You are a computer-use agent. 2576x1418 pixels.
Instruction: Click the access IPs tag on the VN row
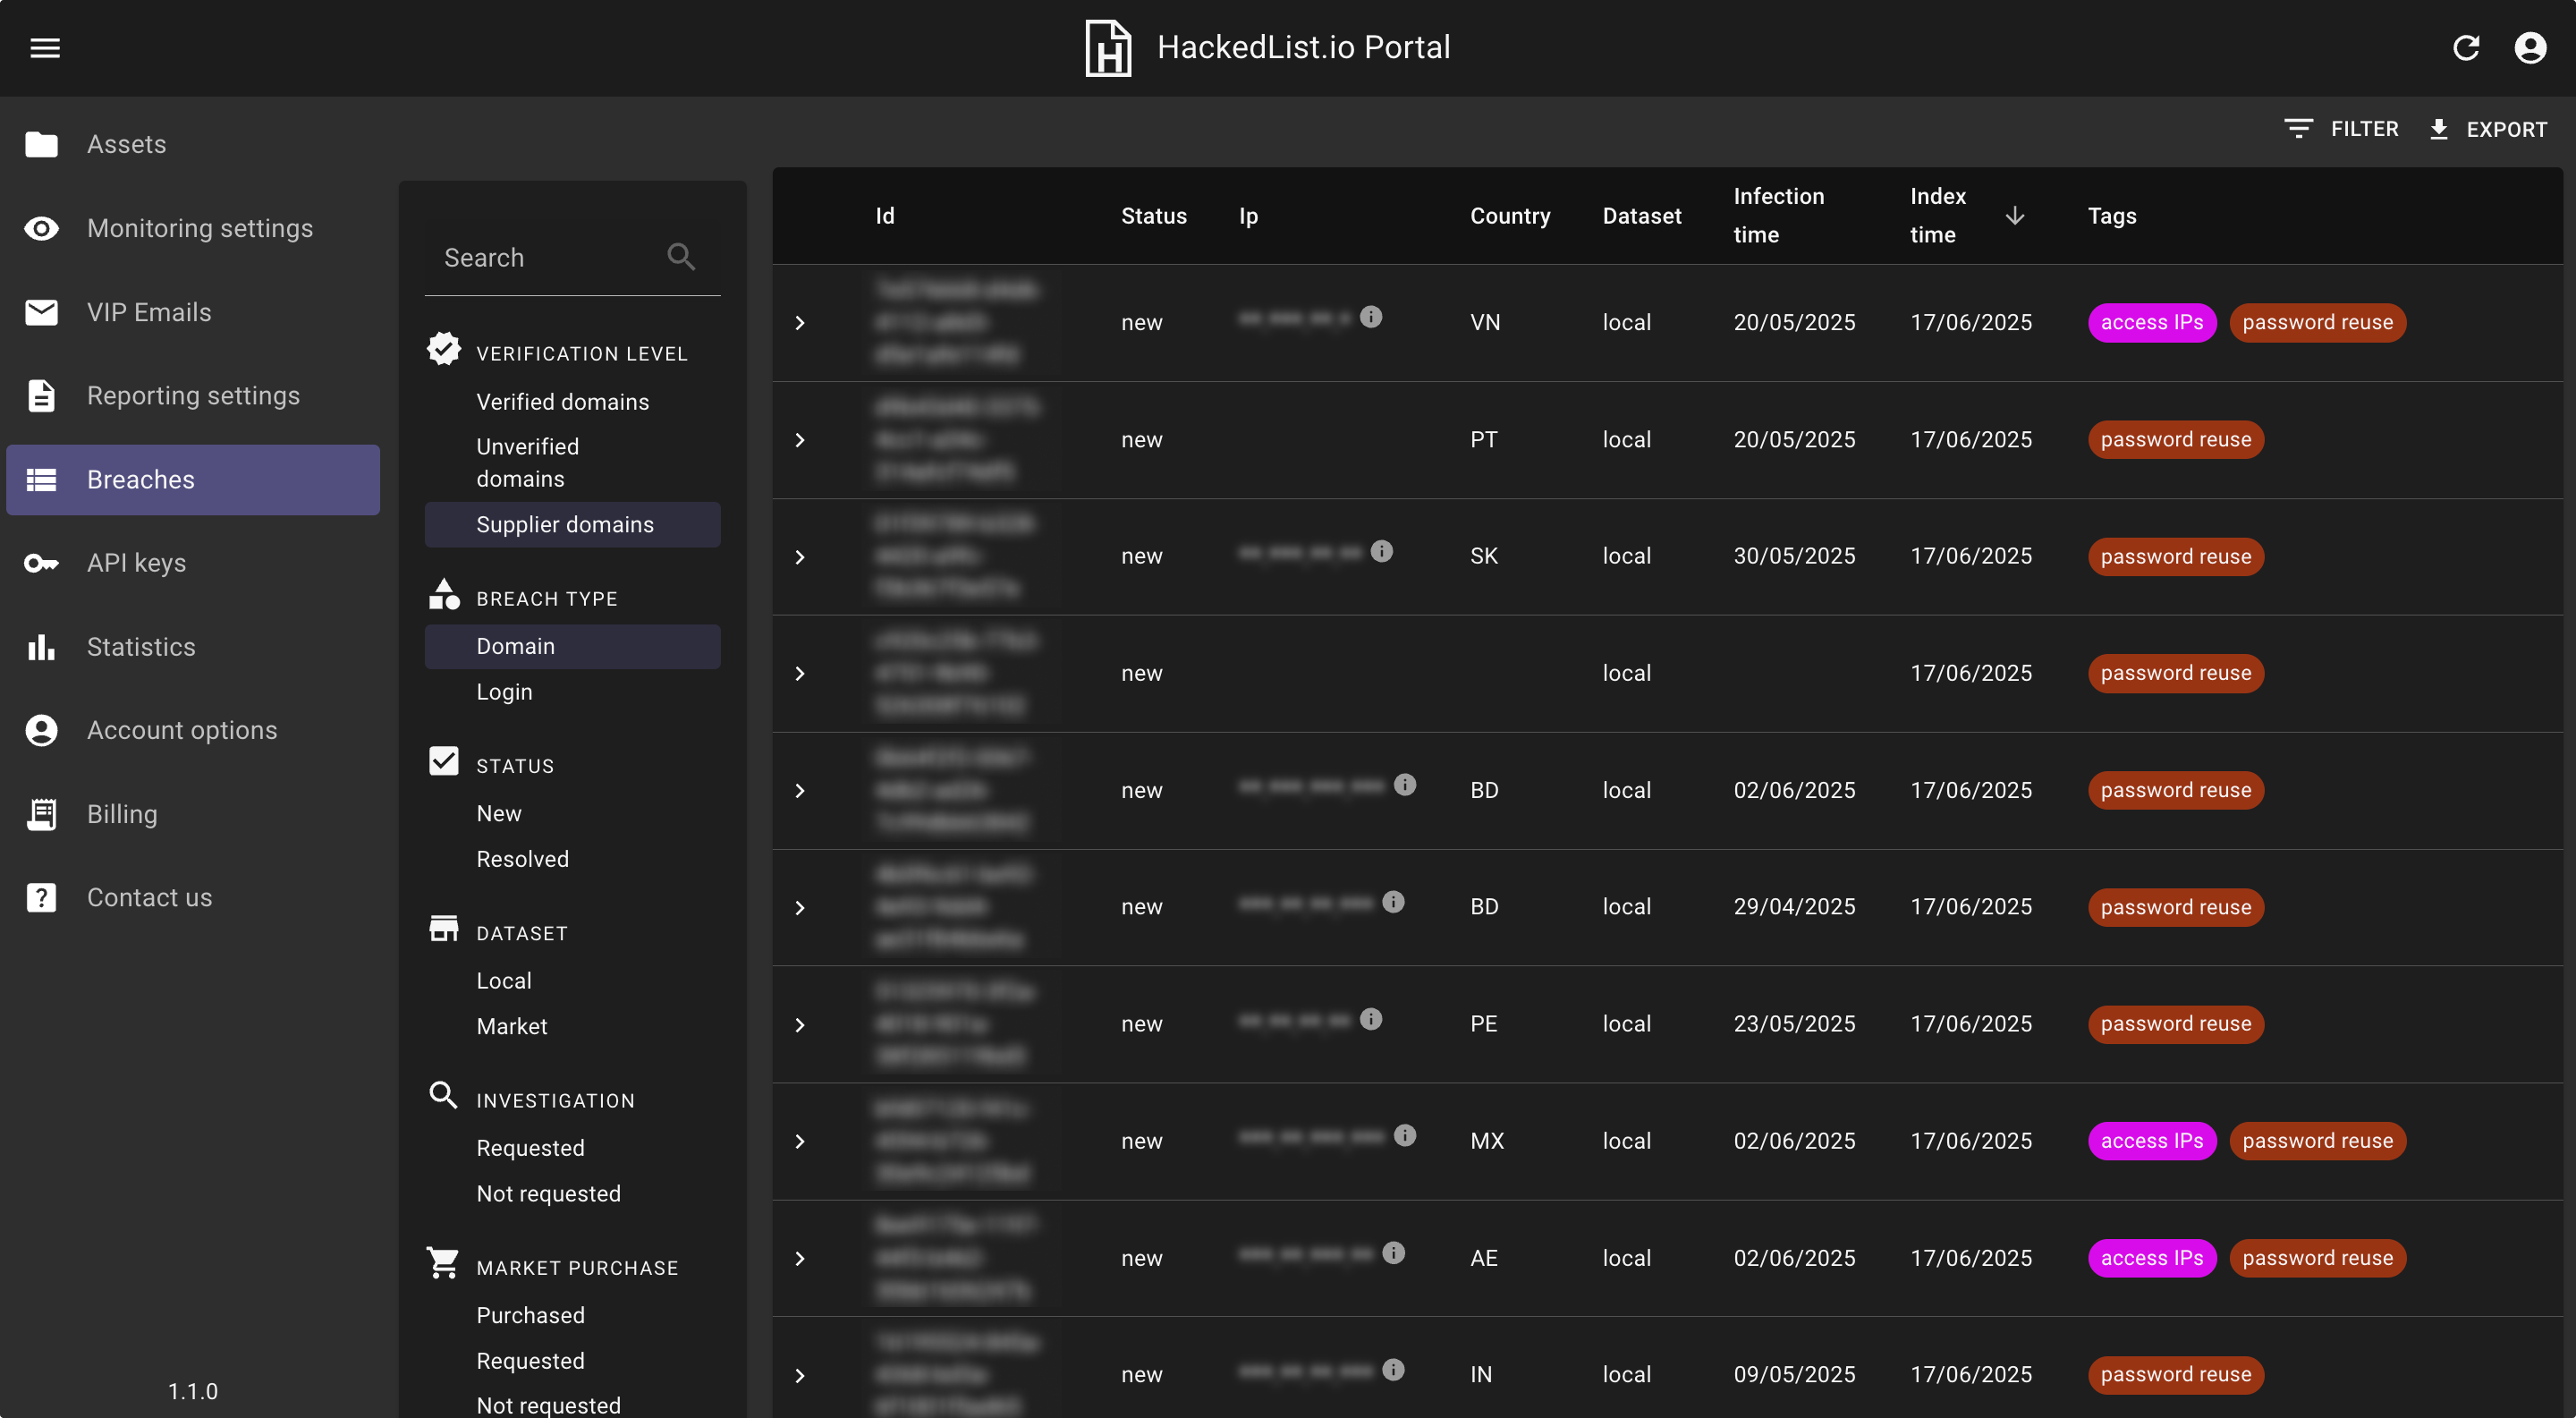pyautogui.click(x=2152, y=322)
